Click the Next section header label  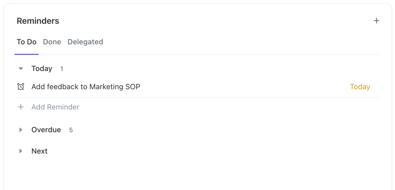[39, 151]
